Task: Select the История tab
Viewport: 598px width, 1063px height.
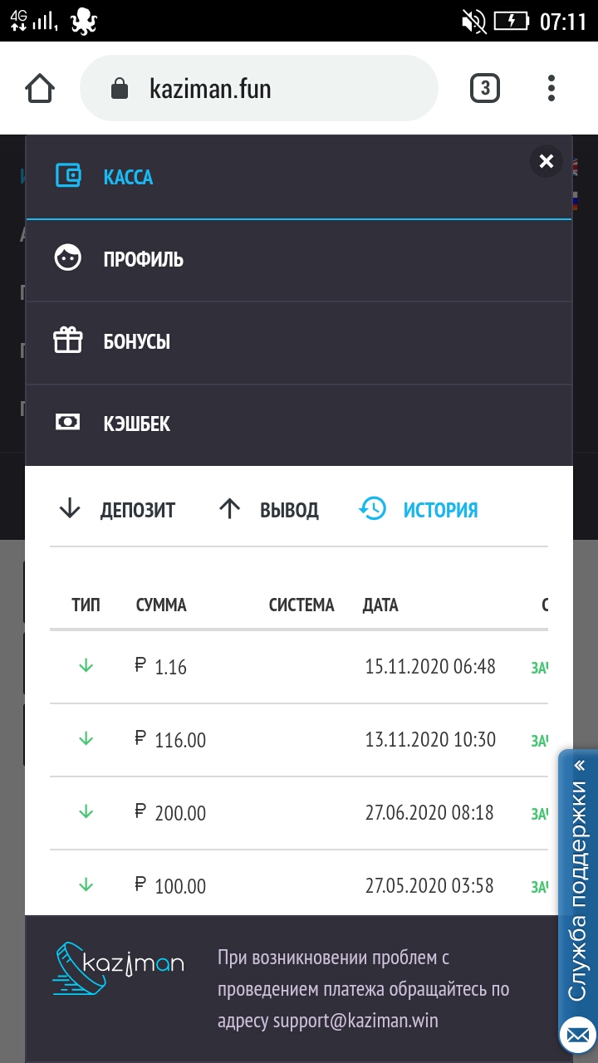Action: 419,509
